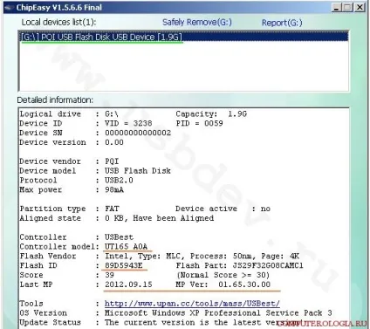The width and height of the screenshot is (370, 329).
Task: Click Safely Remove(G:) link
Action: click(x=197, y=23)
